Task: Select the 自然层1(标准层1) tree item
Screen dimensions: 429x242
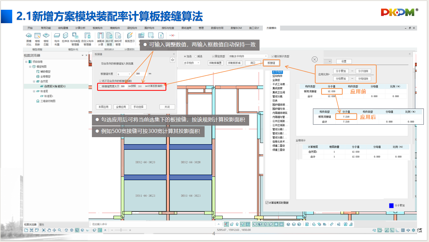Action: (x=55, y=86)
